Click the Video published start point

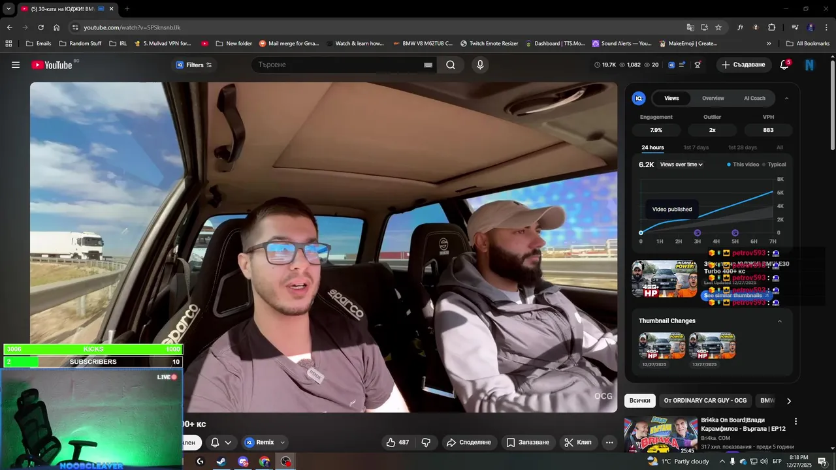(641, 233)
